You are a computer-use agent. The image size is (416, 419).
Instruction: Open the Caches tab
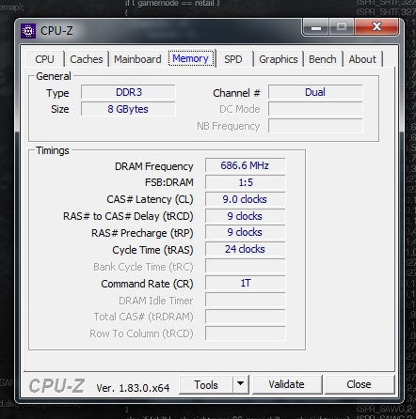coord(87,59)
